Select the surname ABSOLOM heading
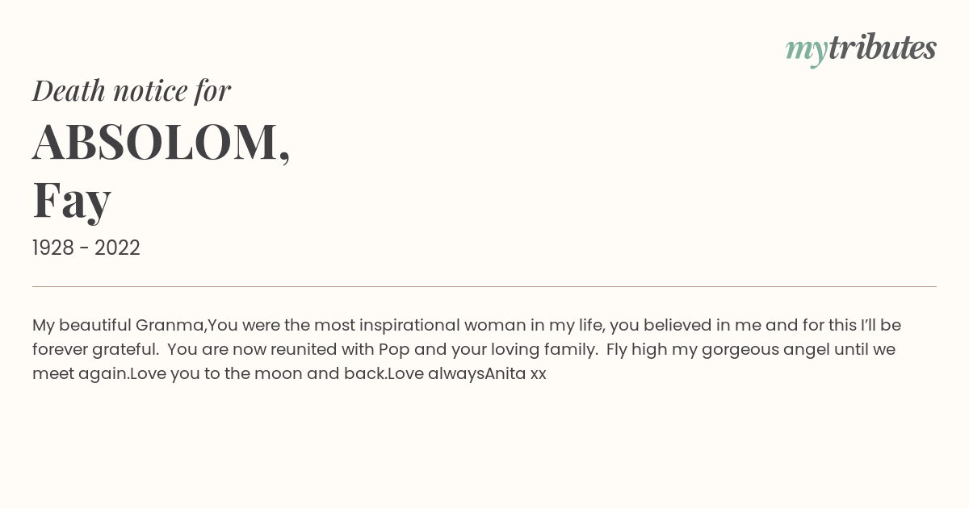This screenshot has width=969, height=508. (x=161, y=142)
